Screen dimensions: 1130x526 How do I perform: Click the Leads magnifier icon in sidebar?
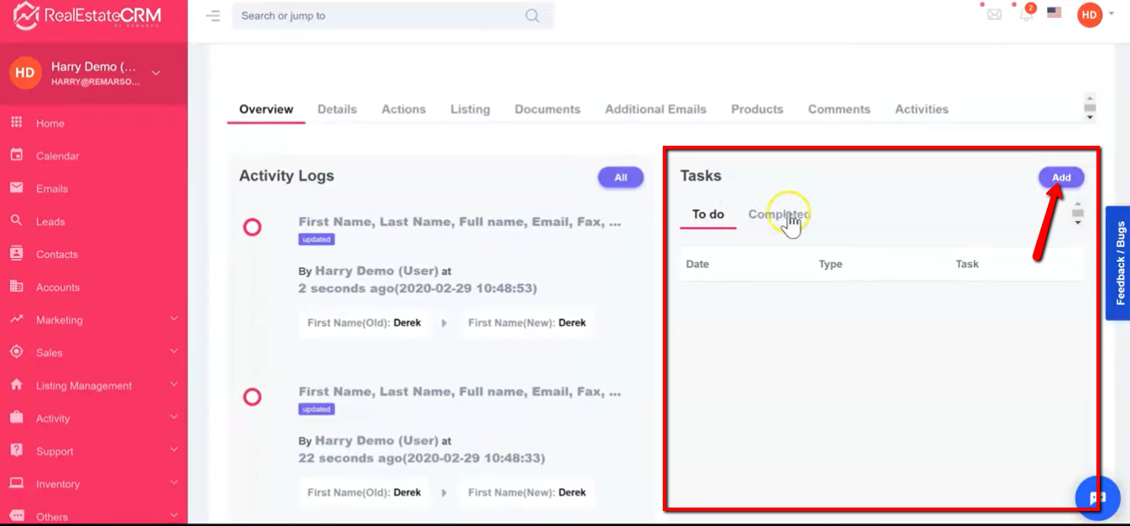coord(16,221)
